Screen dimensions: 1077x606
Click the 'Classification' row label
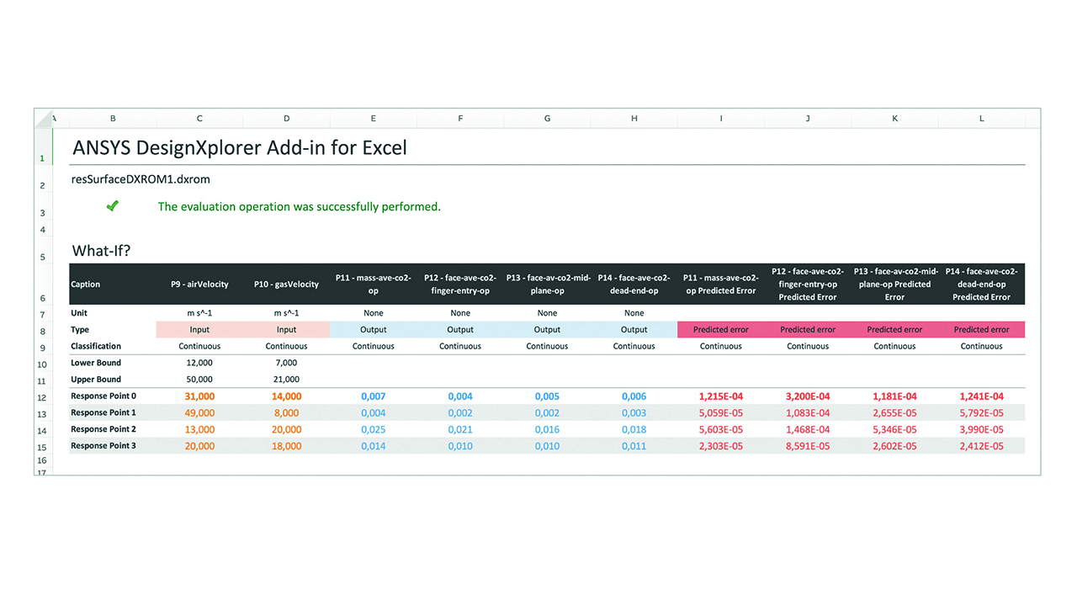pos(96,346)
